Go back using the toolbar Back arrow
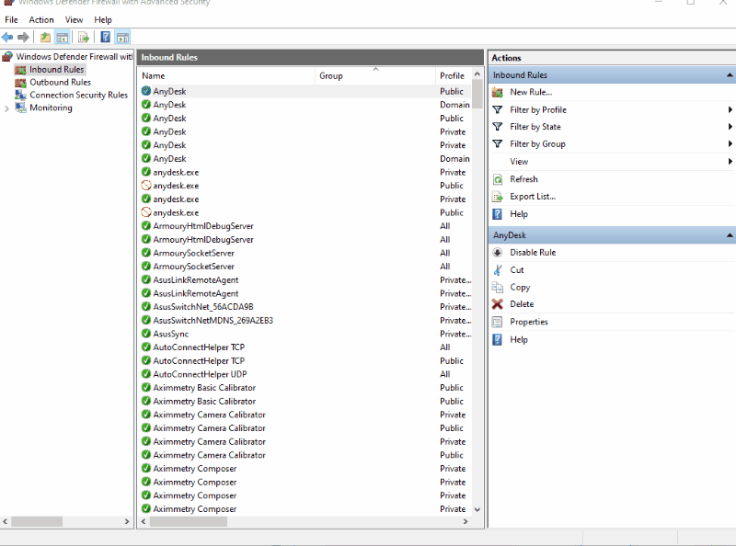Image resolution: width=736 pixels, height=546 pixels. pos(7,37)
